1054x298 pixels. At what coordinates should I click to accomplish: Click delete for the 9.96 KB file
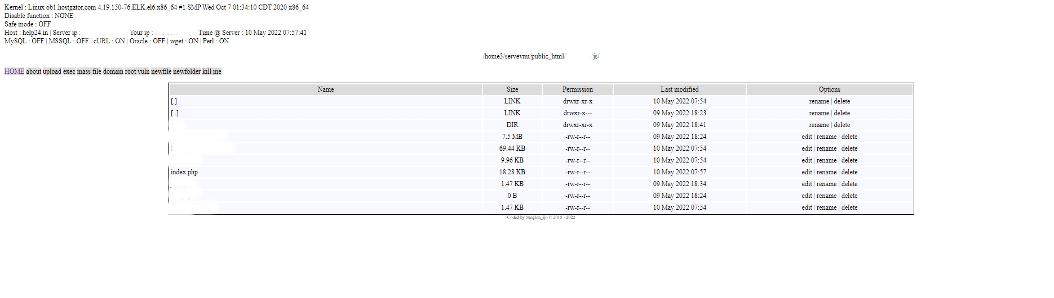849,160
